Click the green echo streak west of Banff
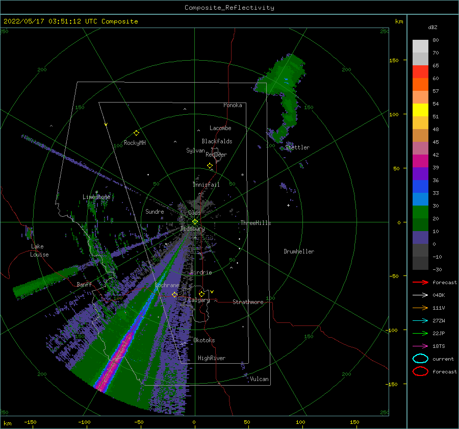 point(45,282)
